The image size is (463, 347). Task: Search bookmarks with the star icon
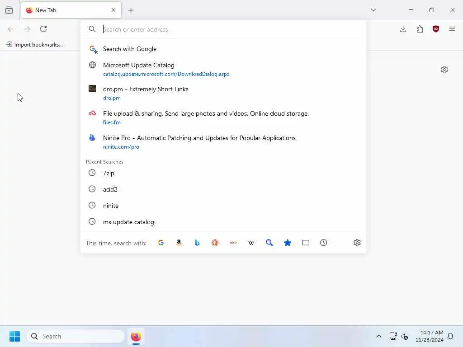point(288,243)
